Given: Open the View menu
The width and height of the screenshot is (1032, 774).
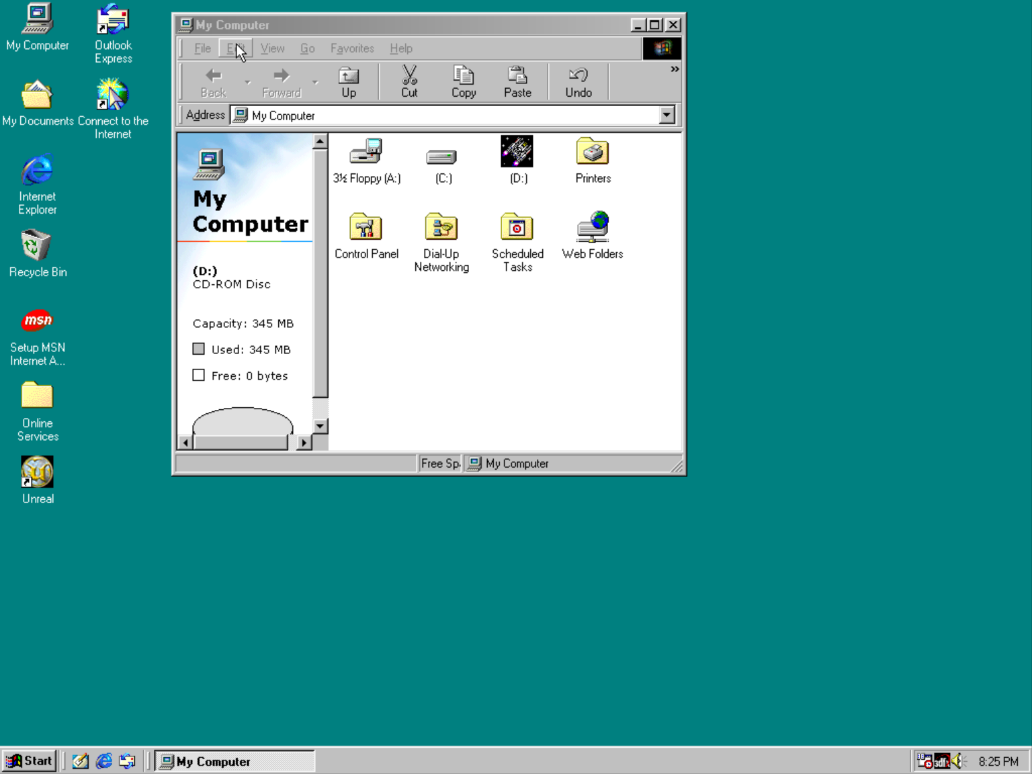Looking at the screenshot, I should (x=272, y=48).
